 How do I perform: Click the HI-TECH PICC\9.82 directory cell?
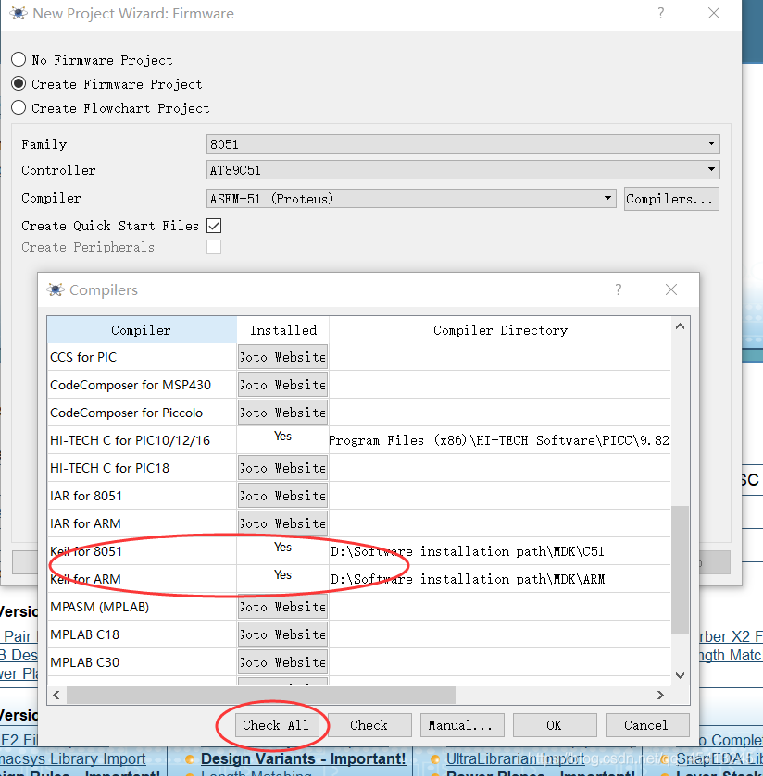click(x=500, y=440)
